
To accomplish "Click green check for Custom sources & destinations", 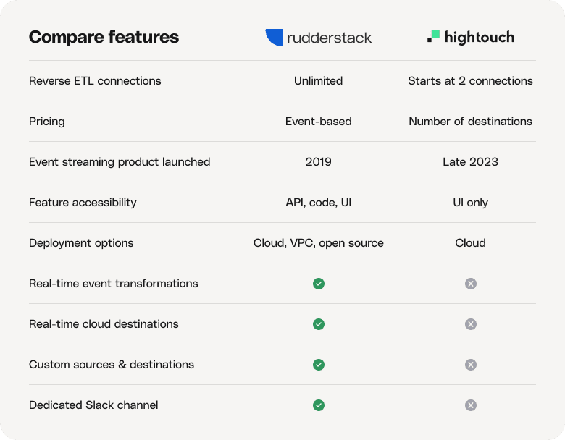I will [x=319, y=365].
